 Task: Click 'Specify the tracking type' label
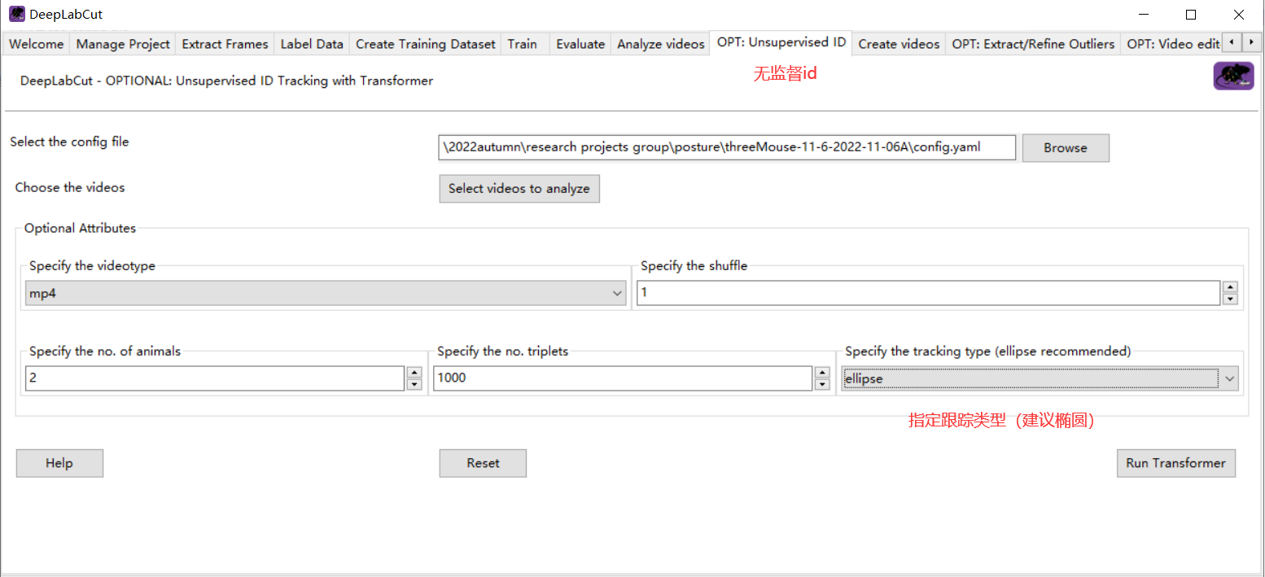(x=987, y=352)
